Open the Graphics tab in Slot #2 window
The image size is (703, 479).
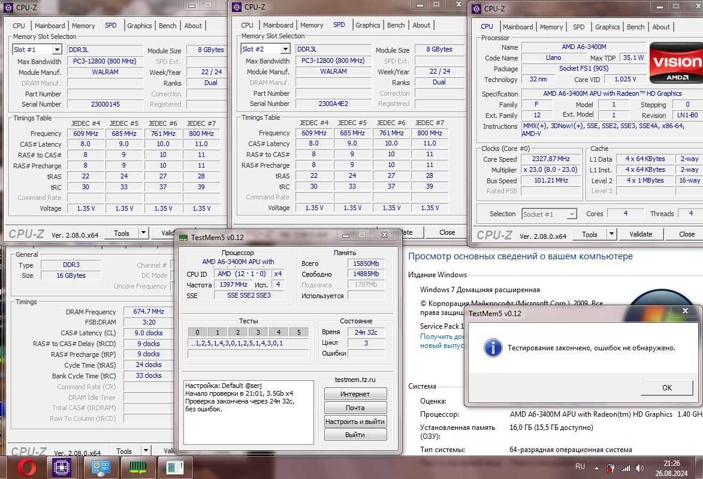pos(367,25)
